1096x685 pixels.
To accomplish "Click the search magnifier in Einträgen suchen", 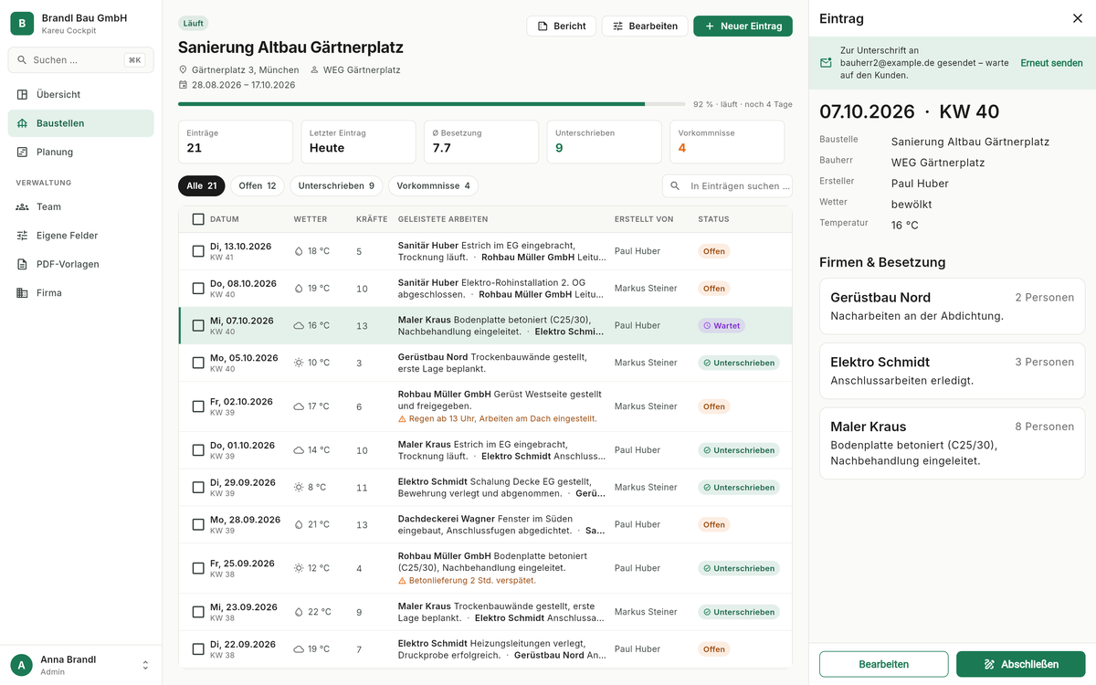I will tap(675, 186).
